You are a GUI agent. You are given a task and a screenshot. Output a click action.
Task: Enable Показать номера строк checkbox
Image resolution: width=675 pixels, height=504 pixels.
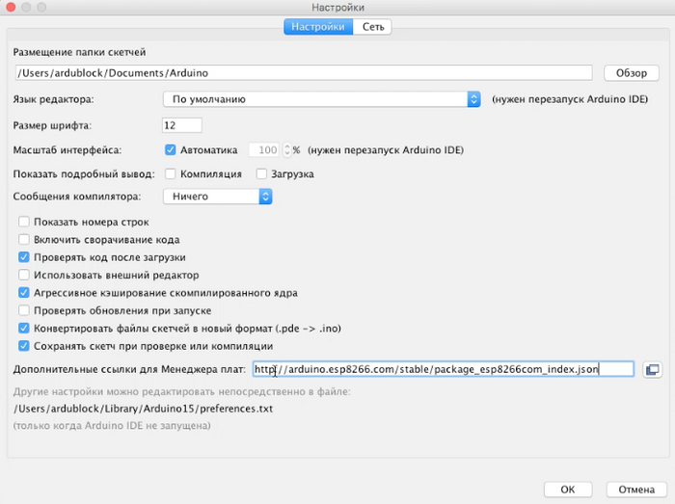tap(24, 223)
